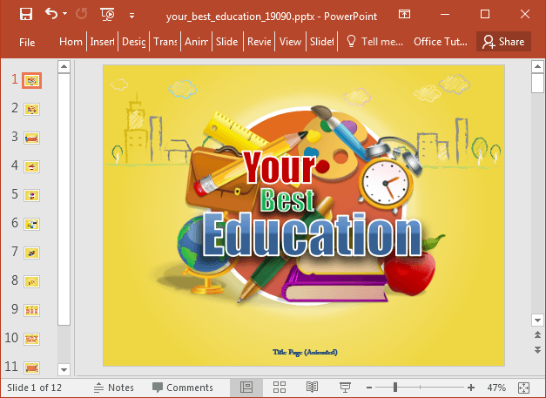Click thumbnail pane scroll up arrow
This screenshot has height=398, width=546.
click(x=64, y=66)
